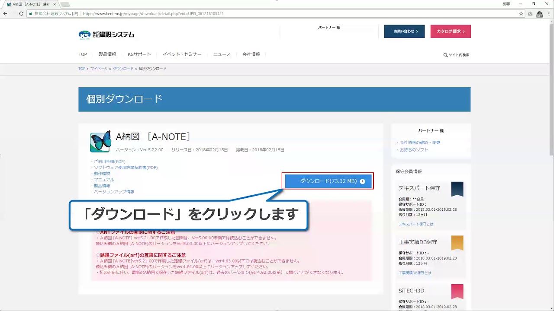The width and height of the screenshot is (554, 311).
Task: Click the ダウンロード(73.32 MB) button
Action: coord(328,181)
